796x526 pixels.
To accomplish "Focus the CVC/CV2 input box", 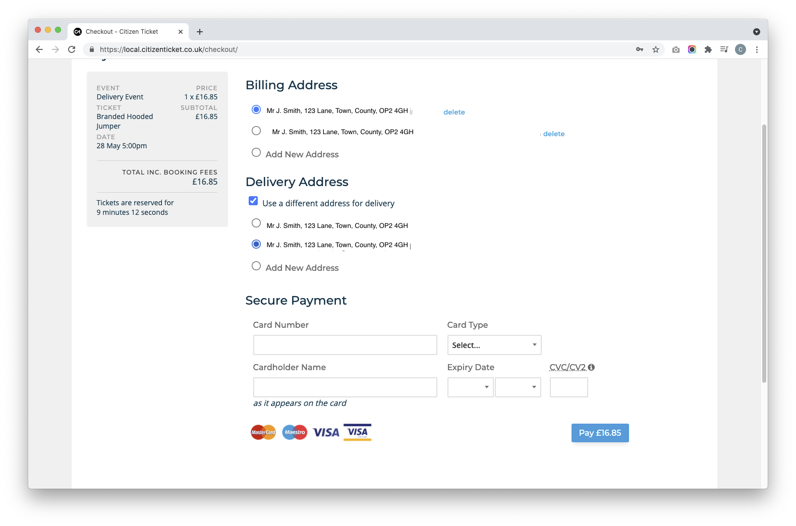I will [569, 387].
